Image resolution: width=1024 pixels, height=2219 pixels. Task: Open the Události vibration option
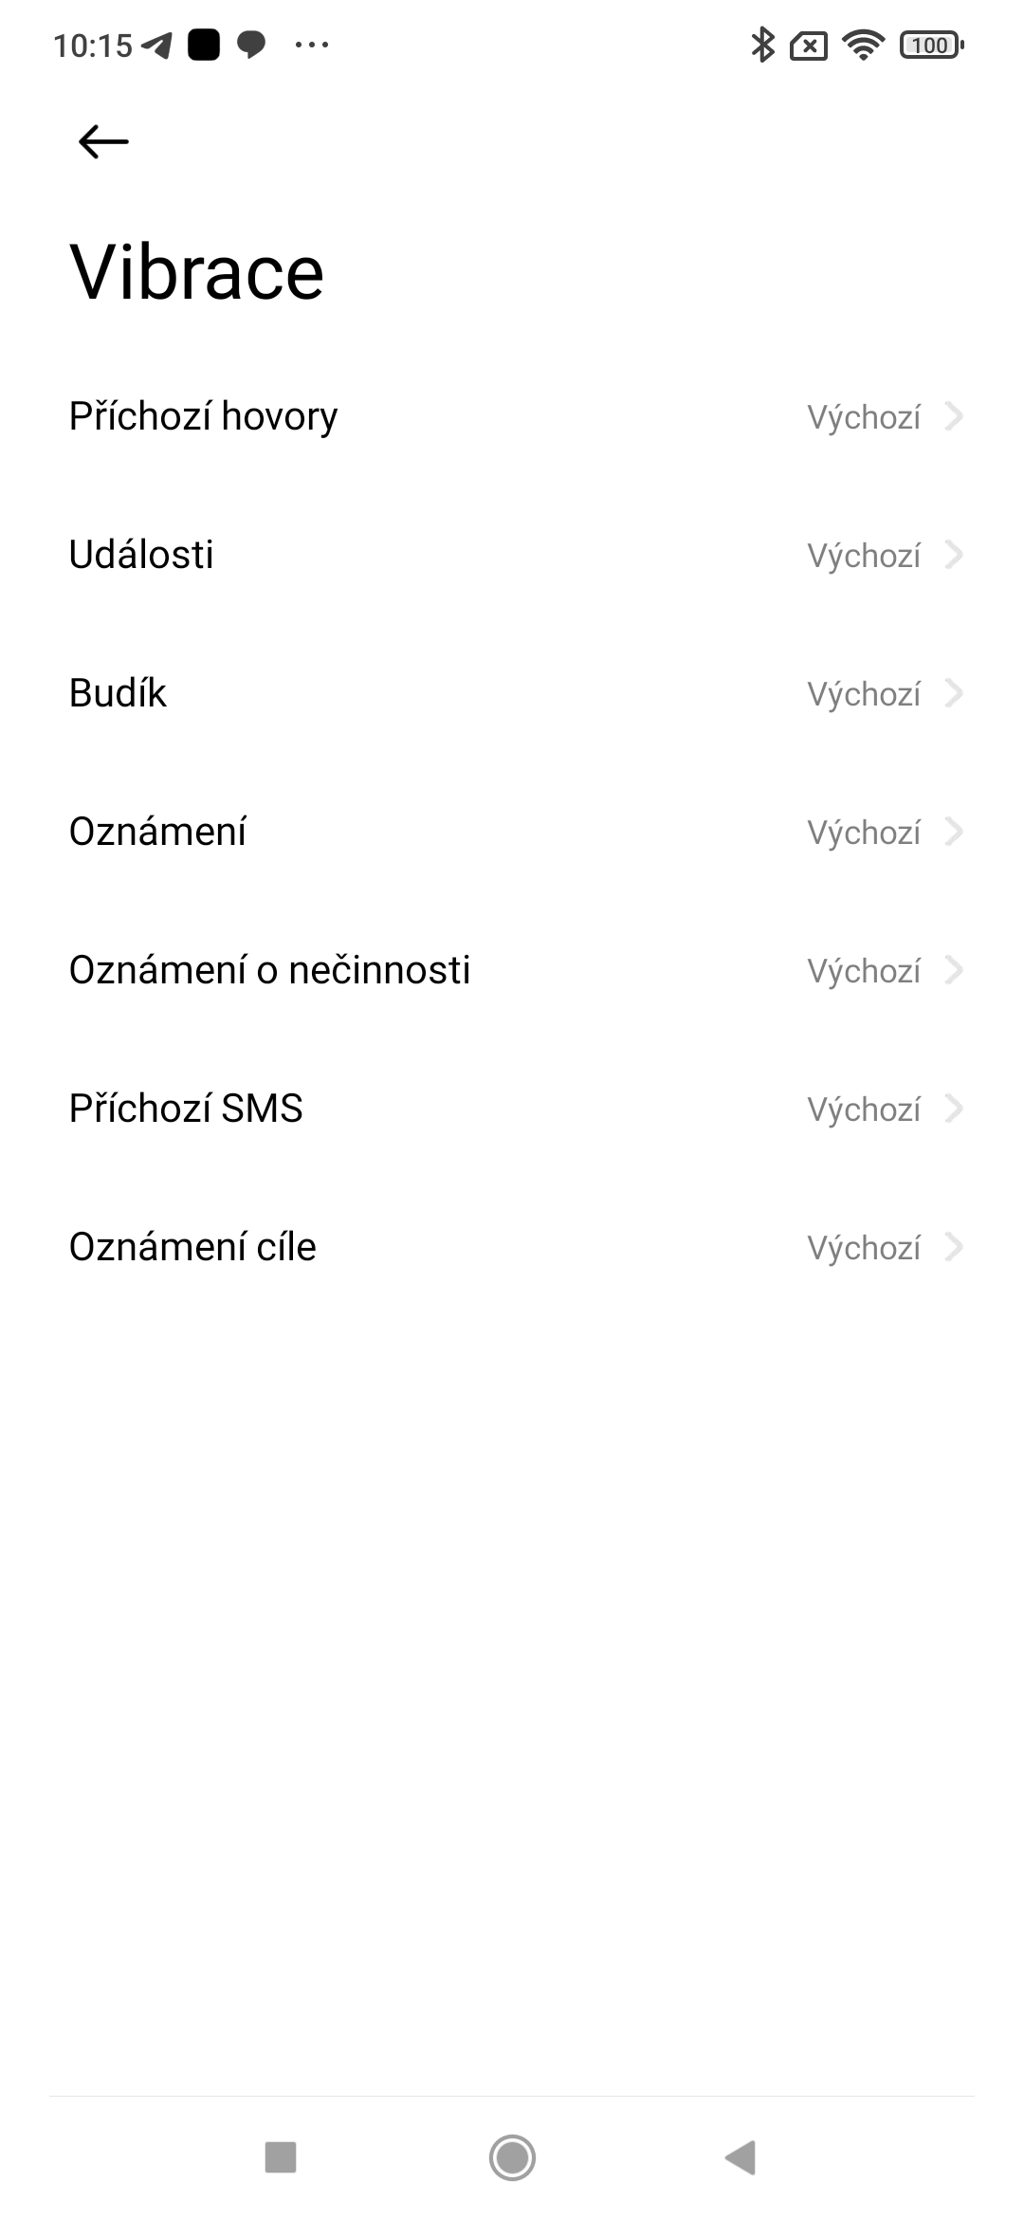(141, 555)
